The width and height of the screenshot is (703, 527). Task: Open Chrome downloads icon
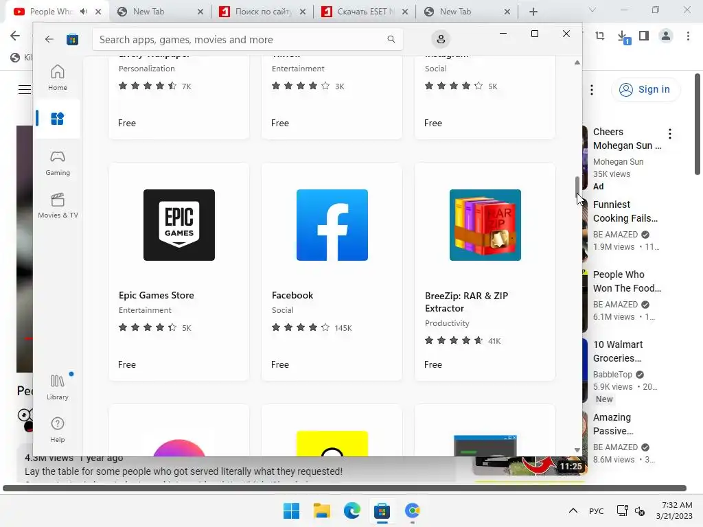623,36
